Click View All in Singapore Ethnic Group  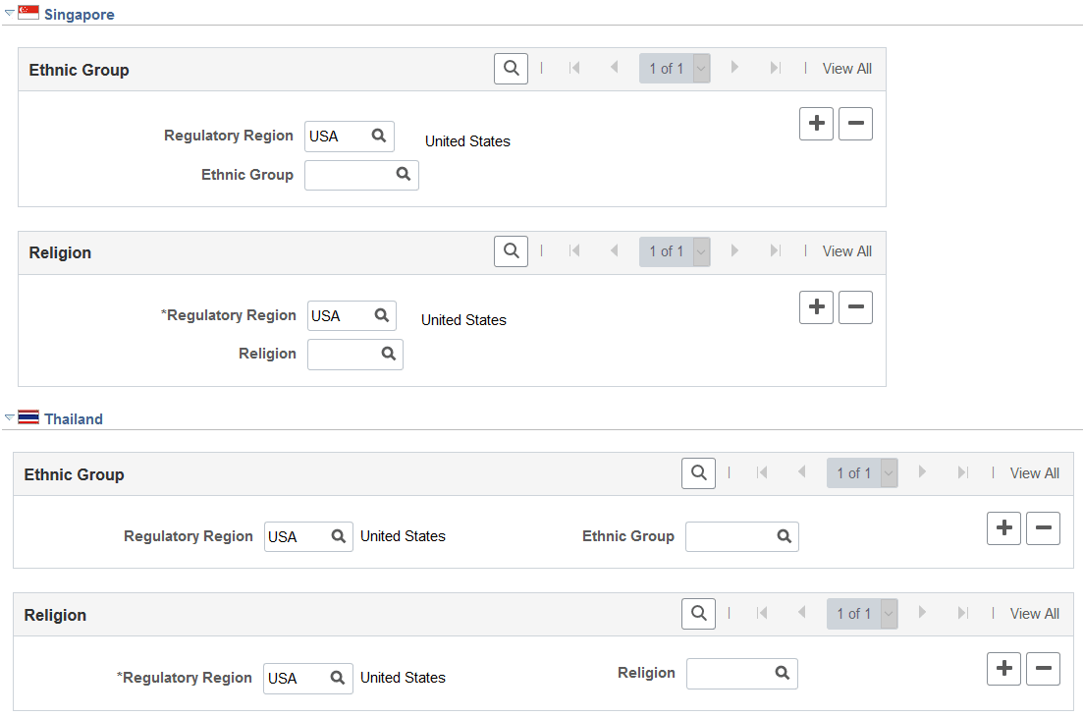click(x=846, y=69)
